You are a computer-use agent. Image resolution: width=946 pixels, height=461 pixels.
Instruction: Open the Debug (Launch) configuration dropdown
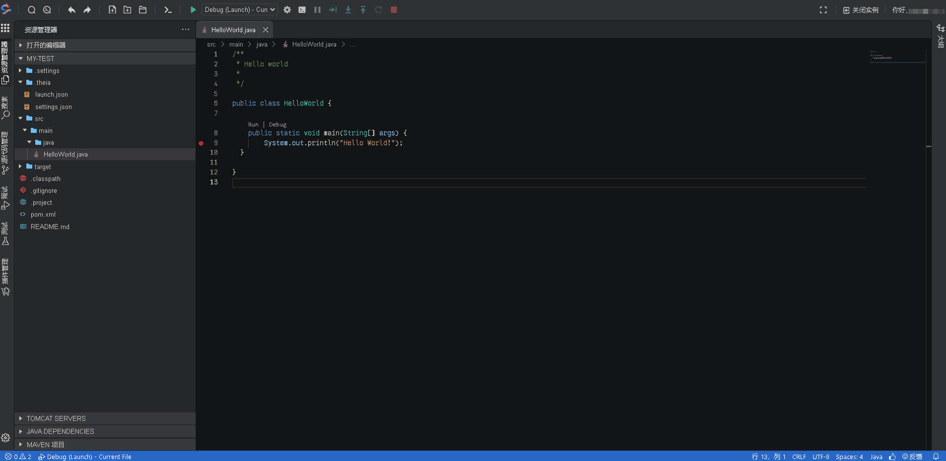coord(239,9)
